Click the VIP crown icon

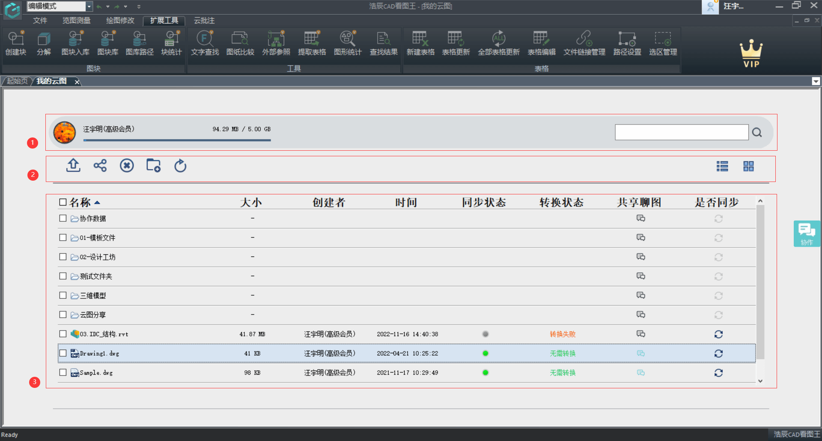coord(751,54)
